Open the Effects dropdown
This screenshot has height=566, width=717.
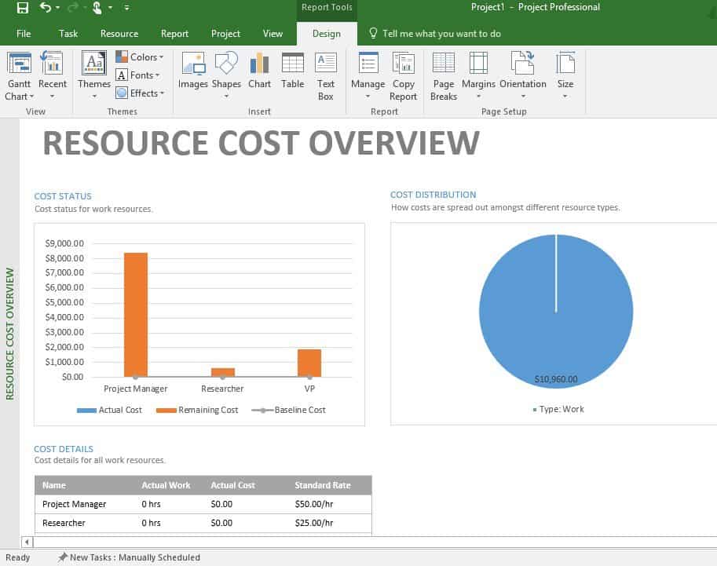tap(141, 93)
